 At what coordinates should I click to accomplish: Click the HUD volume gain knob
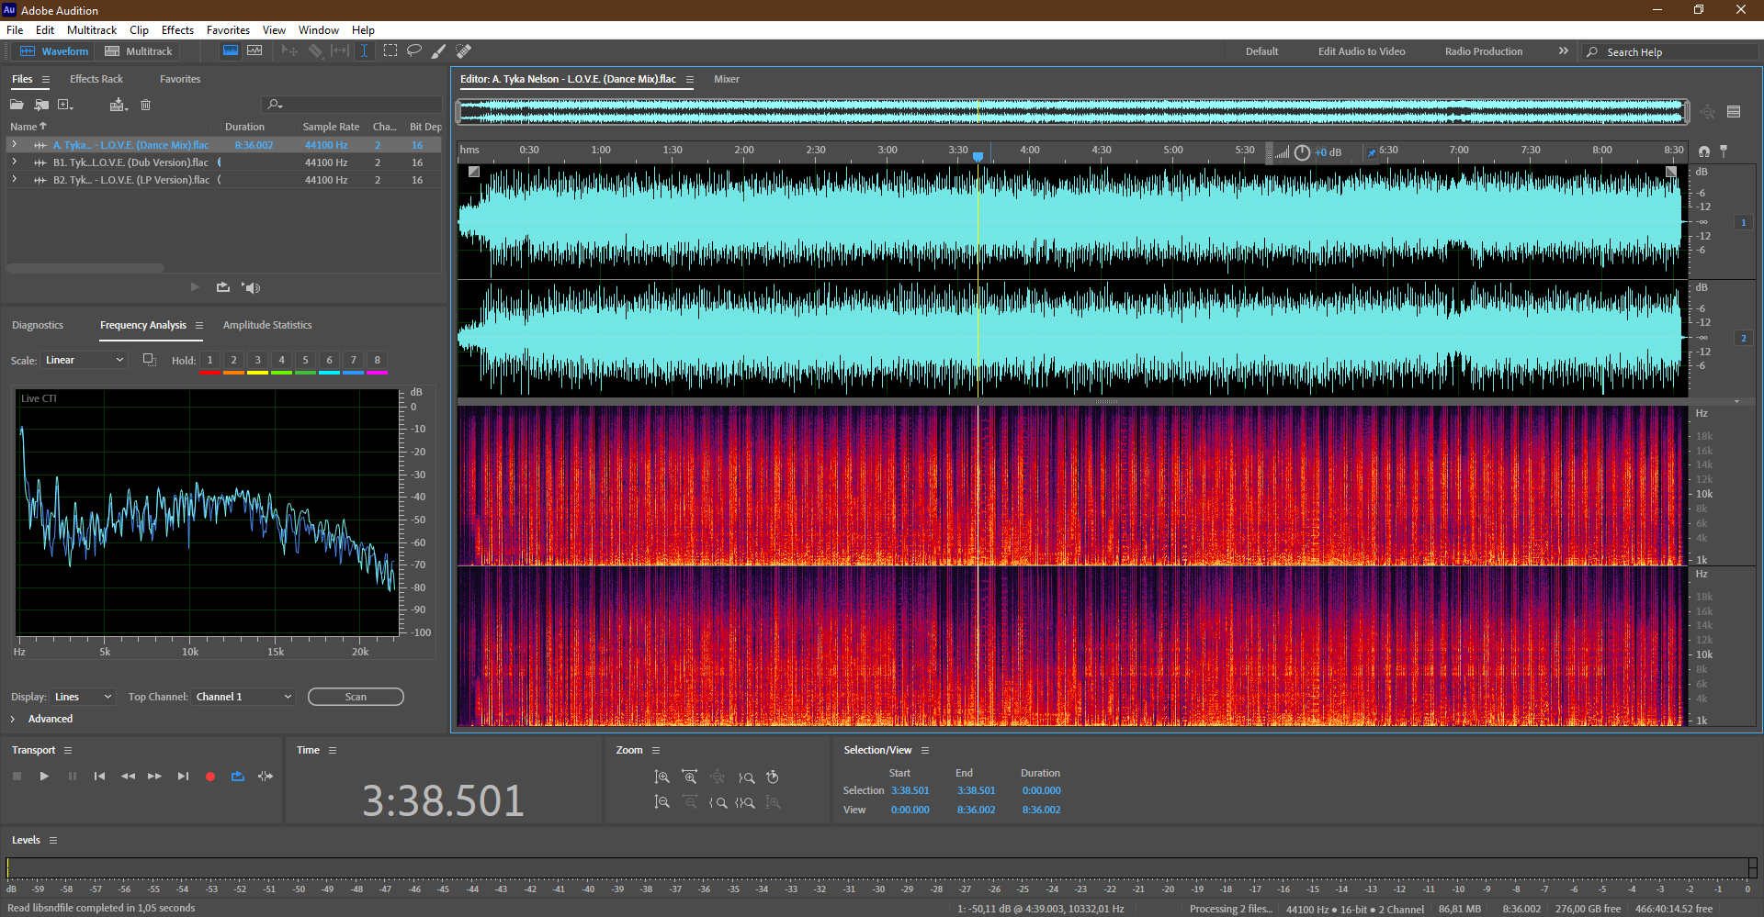(1302, 152)
